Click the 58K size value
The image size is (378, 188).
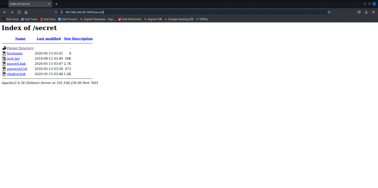(x=68, y=59)
